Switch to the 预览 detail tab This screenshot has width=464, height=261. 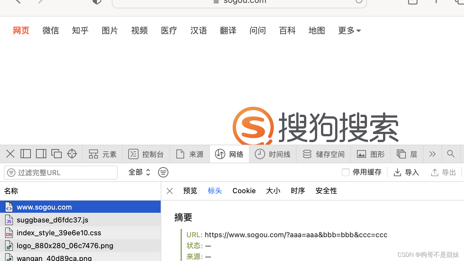click(x=190, y=191)
